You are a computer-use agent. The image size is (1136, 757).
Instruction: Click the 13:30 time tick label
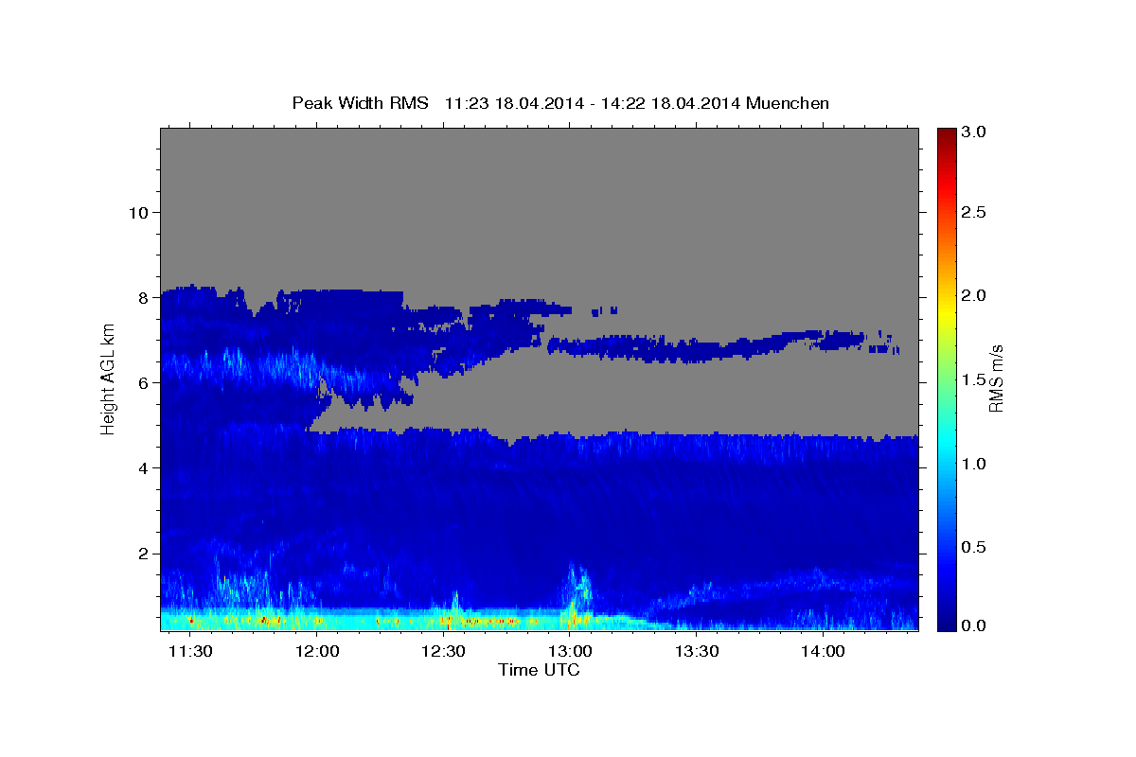697,652
